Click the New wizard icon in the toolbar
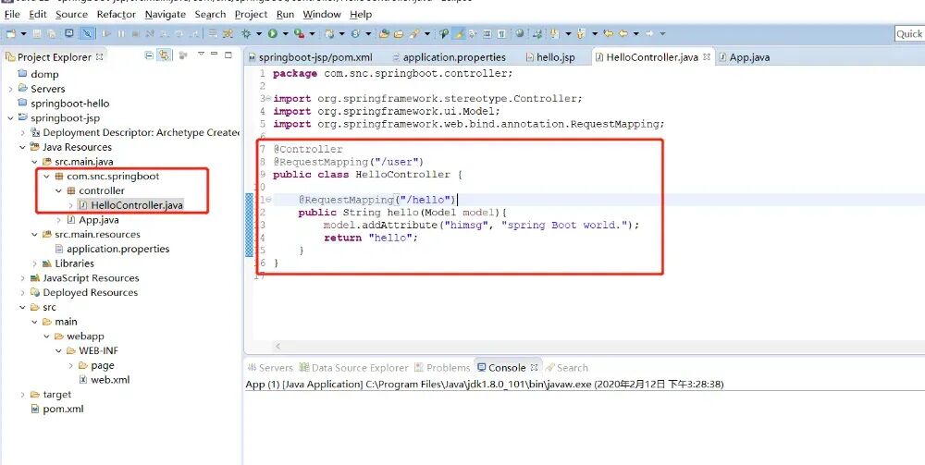The height and width of the screenshot is (465, 925). pyautogui.click(x=11, y=33)
